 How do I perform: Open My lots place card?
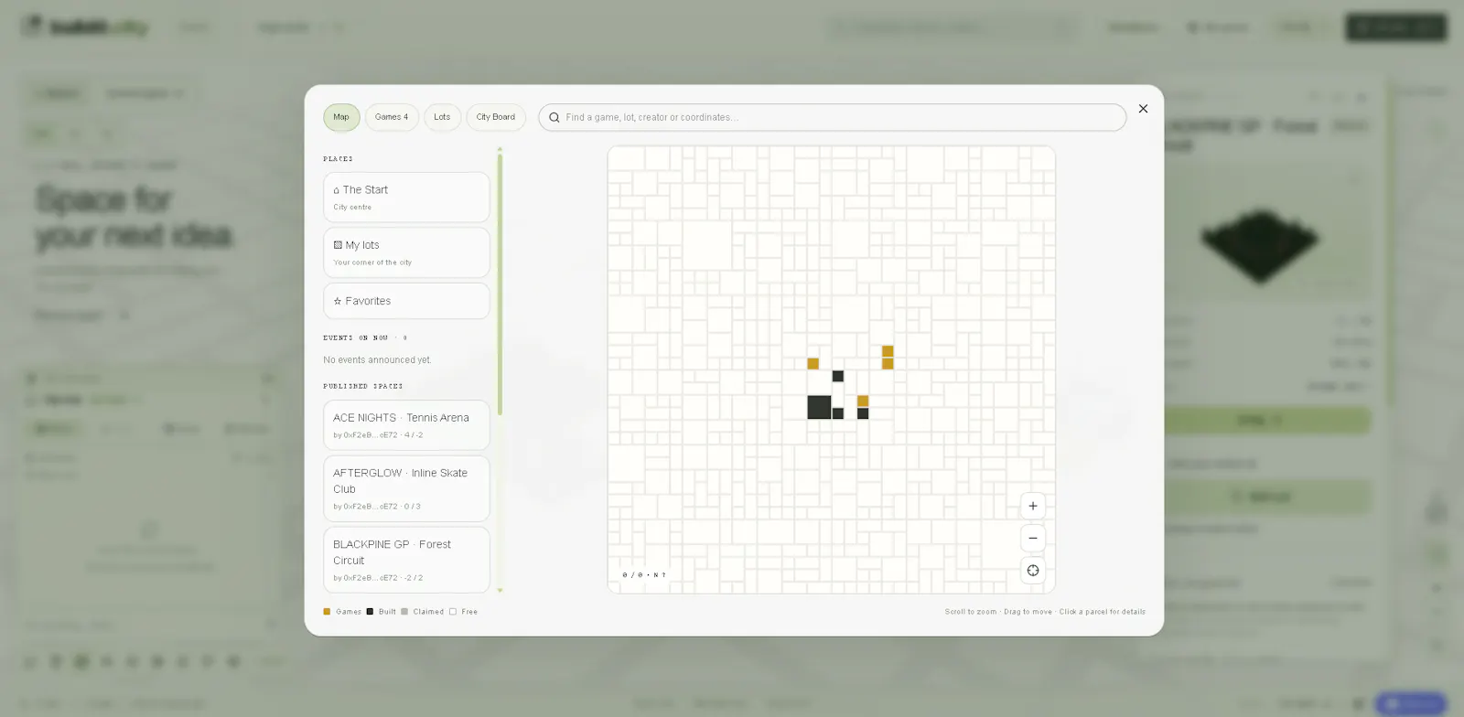click(406, 252)
